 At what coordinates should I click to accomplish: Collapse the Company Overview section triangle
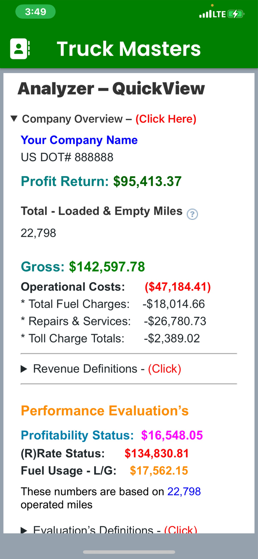point(14,119)
